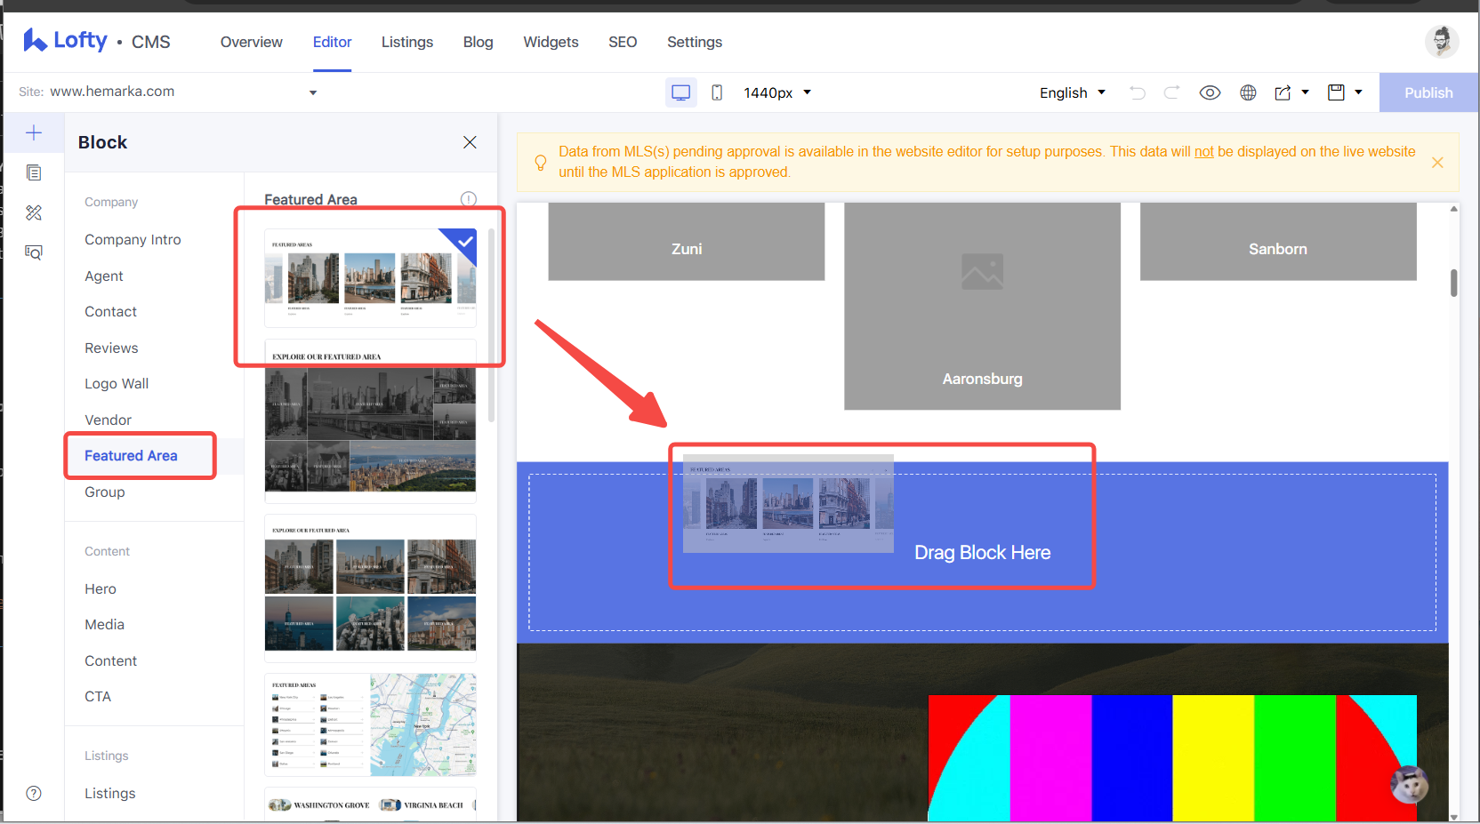Click the Publish button
1480x824 pixels.
[x=1428, y=92]
